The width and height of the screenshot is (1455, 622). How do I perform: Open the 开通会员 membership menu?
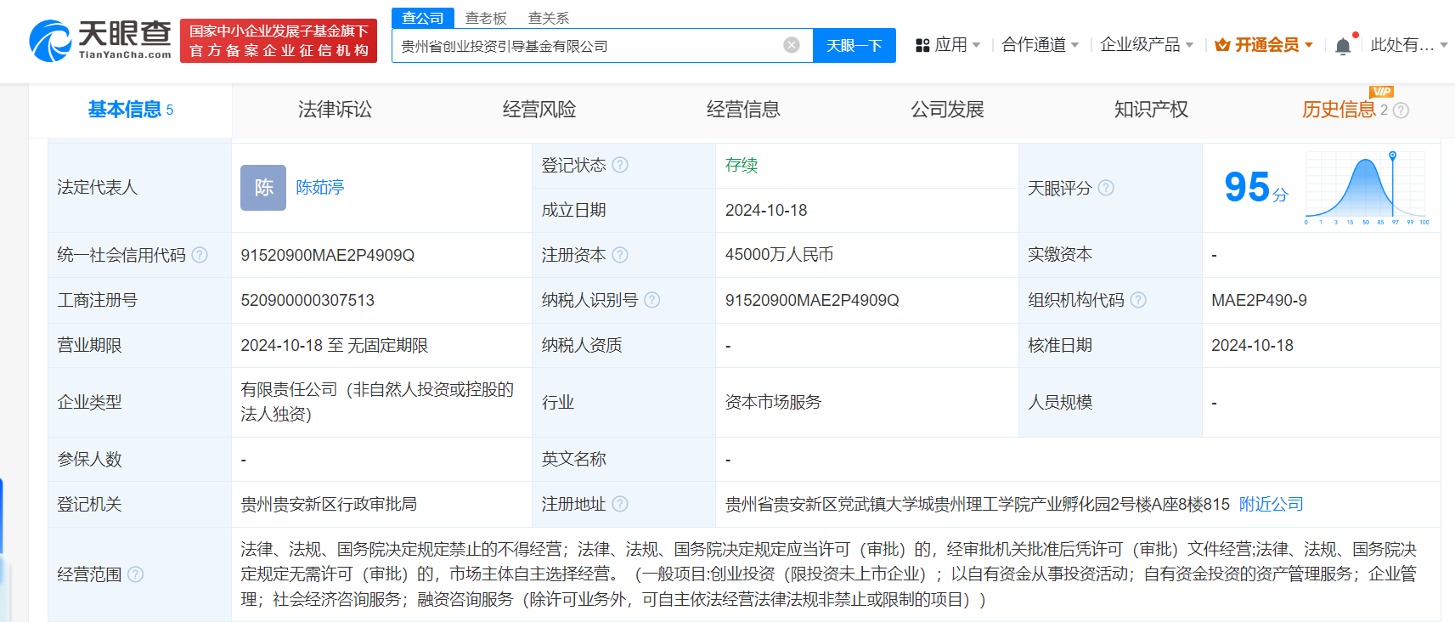tap(1264, 45)
